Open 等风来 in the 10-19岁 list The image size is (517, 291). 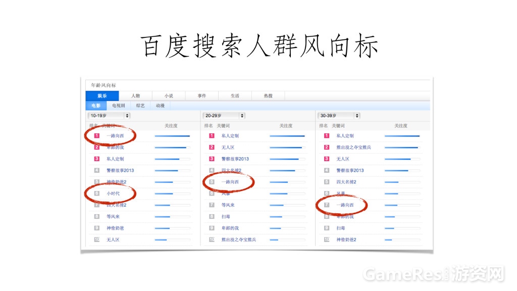[x=113, y=216]
